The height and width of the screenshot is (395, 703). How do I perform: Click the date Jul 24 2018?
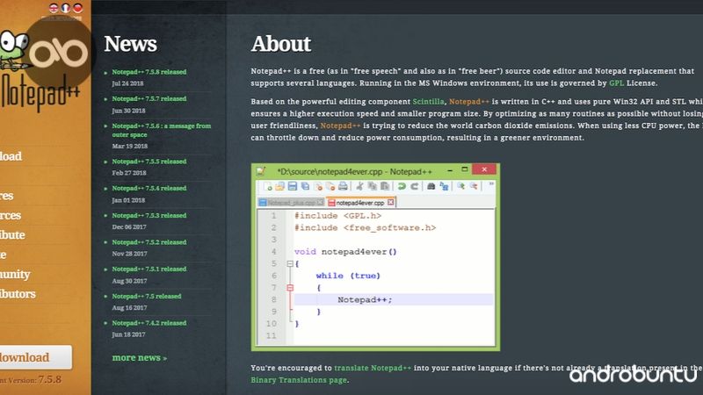pyautogui.click(x=127, y=83)
